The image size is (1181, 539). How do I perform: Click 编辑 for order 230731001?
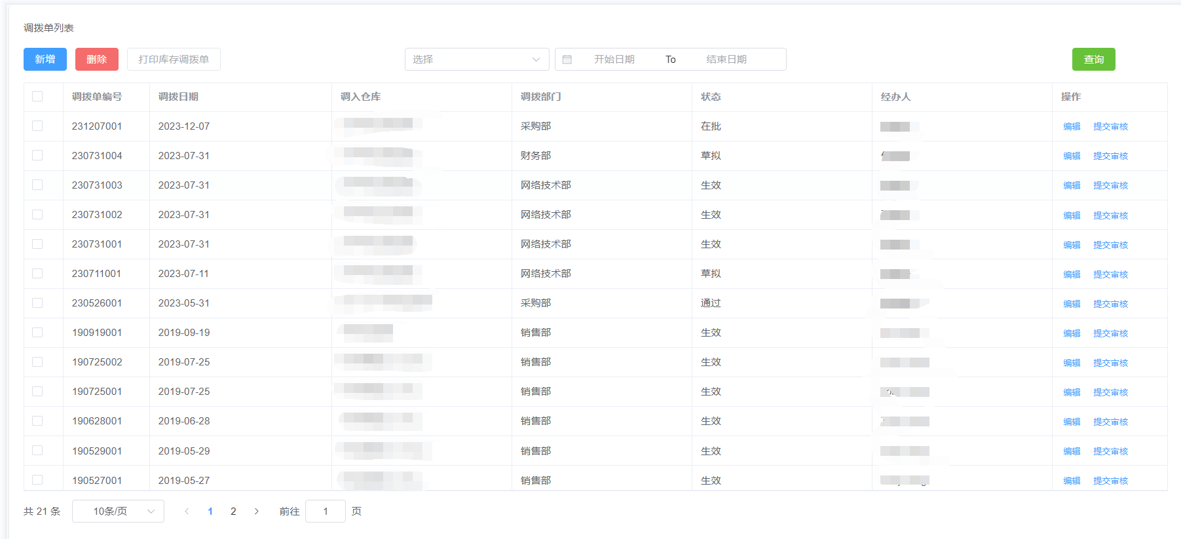point(1072,245)
